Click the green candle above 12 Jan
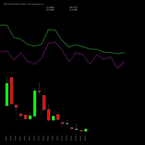The height and width of the screenshot is (145, 145). [x=53, y=118]
